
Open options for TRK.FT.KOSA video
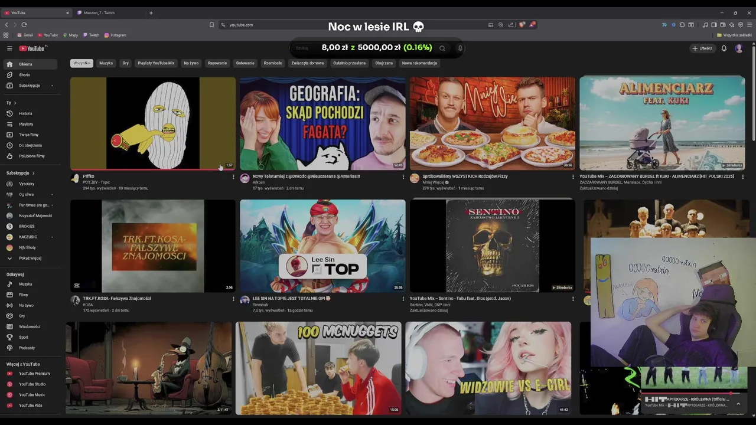(233, 299)
